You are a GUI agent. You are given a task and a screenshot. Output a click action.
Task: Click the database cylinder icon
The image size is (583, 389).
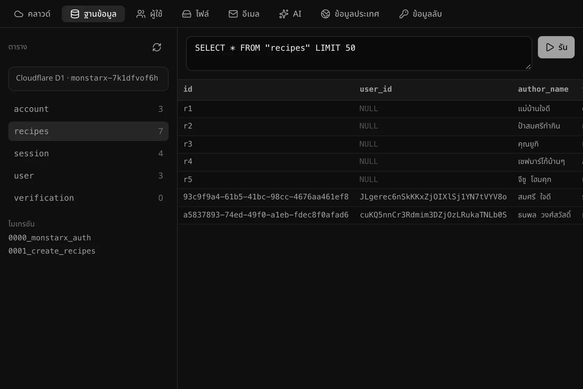pyautogui.click(x=75, y=14)
